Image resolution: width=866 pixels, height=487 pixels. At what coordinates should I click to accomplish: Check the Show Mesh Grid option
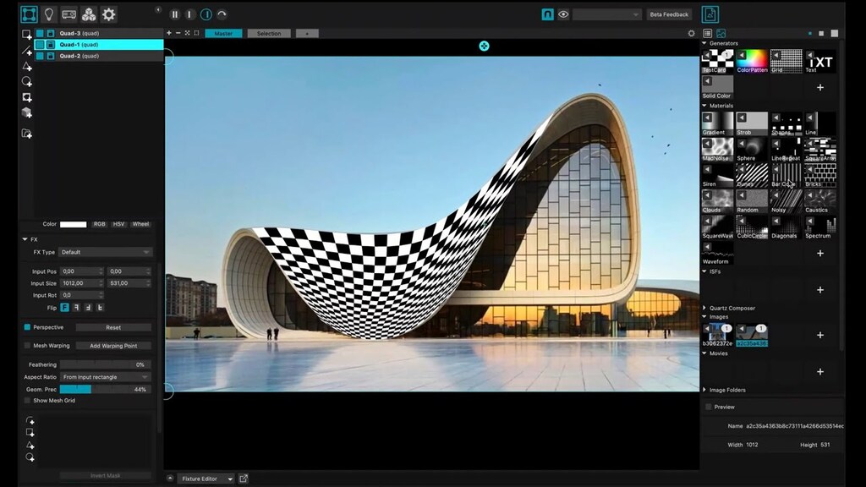pyautogui.click(x=26, y=400)
